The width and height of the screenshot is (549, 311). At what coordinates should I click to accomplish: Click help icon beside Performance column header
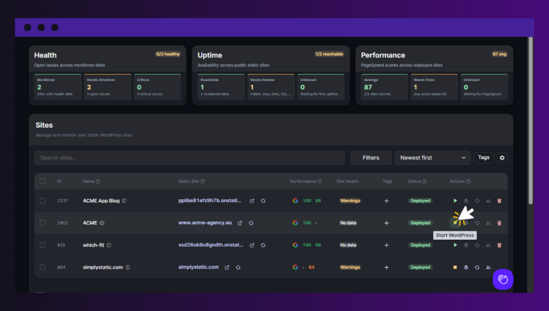tap(320, 181)
